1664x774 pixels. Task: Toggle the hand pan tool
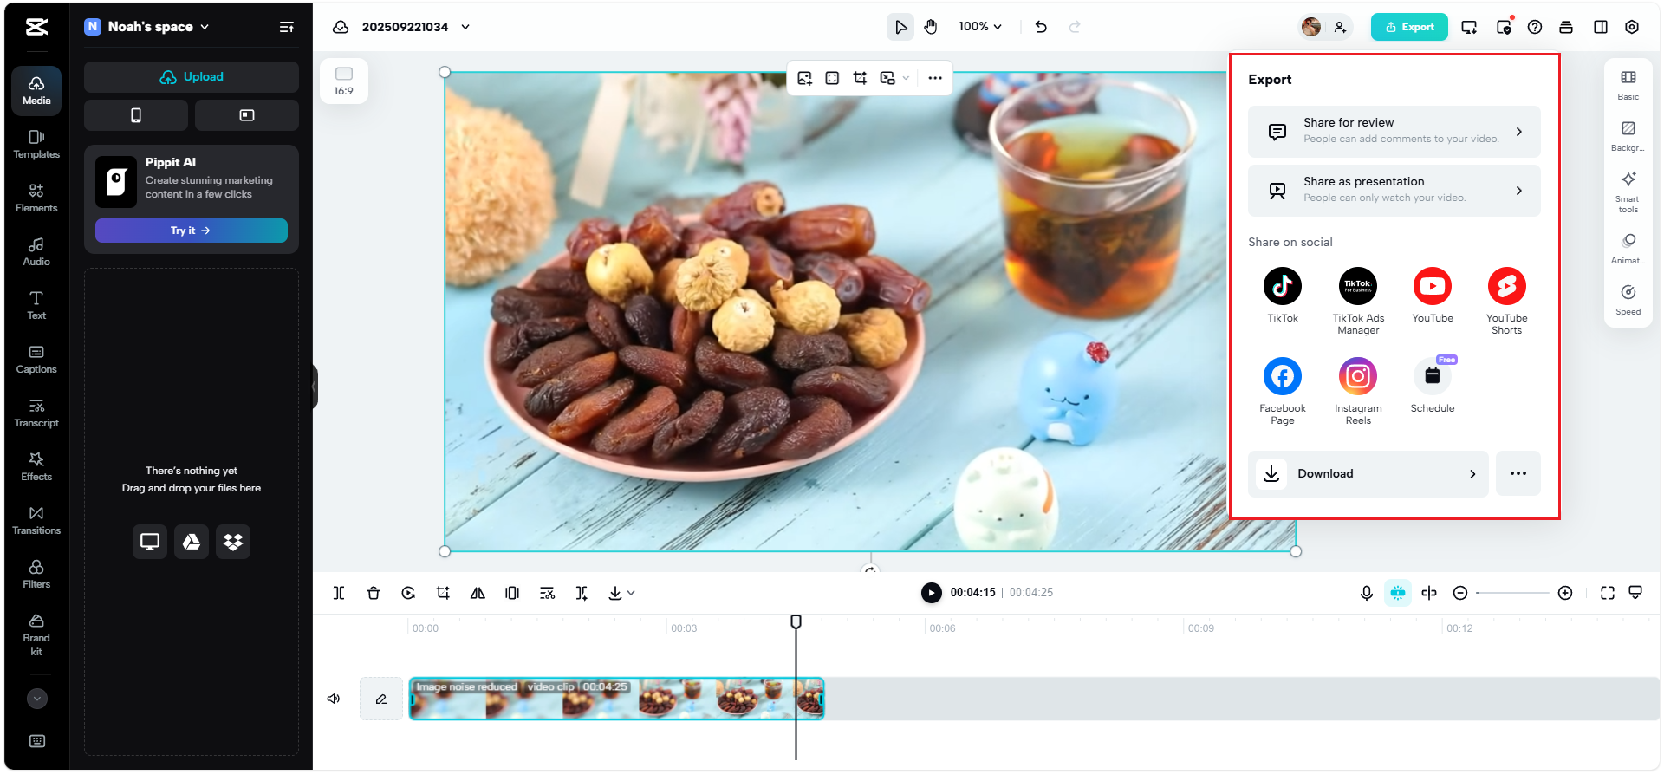[931, 27]
